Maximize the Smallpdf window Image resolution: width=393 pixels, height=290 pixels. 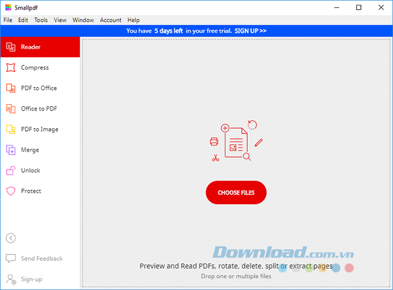359,7
